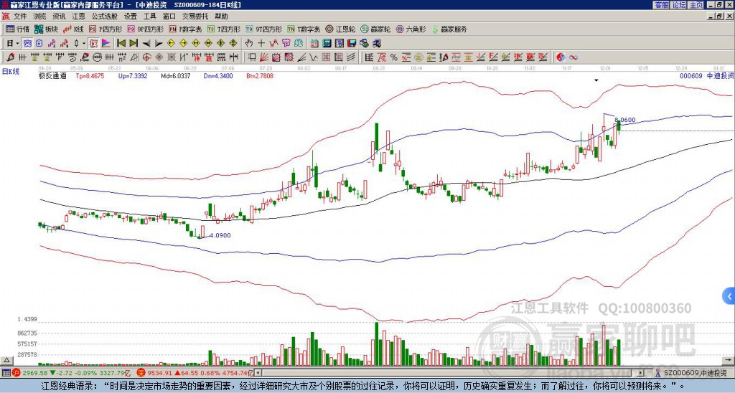Toggle the 极 indicator button
Screen dimensions: 735x393
[93, 44]
